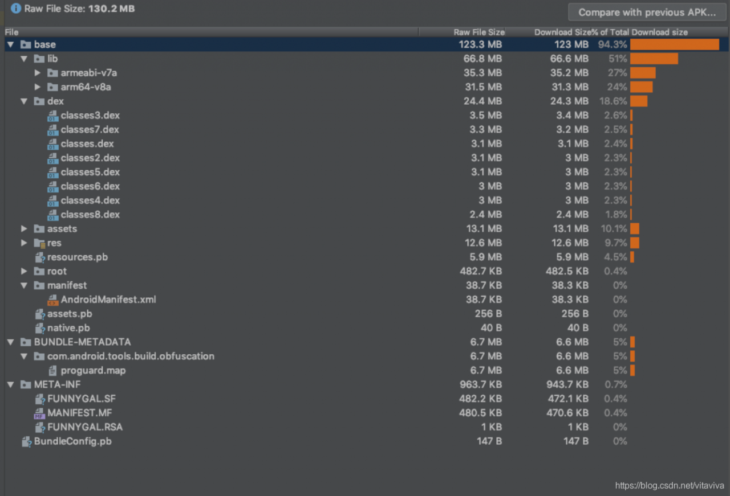
Task: Click the assets.pb file icon
Action: (x=40, y=314)
